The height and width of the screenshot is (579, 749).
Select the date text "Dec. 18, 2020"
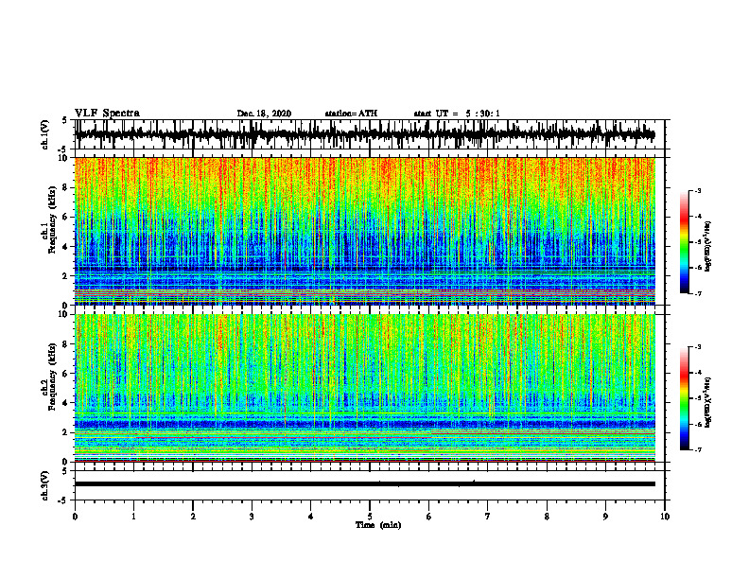[x=264, y=114]
